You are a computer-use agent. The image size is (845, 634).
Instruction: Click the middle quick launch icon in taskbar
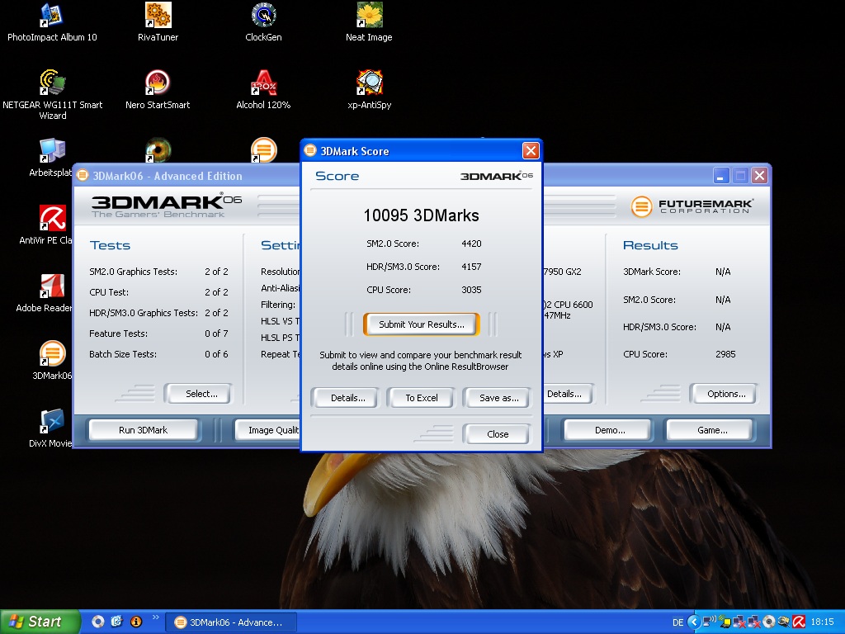(x=116, y=622)
